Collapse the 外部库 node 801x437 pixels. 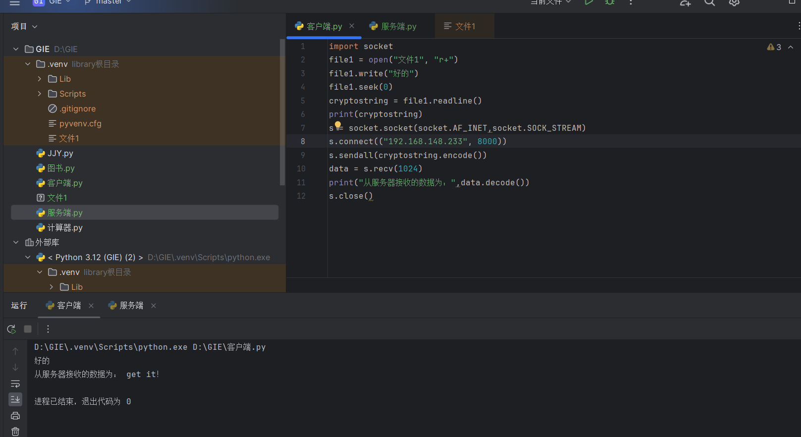(x=16, y=242)
